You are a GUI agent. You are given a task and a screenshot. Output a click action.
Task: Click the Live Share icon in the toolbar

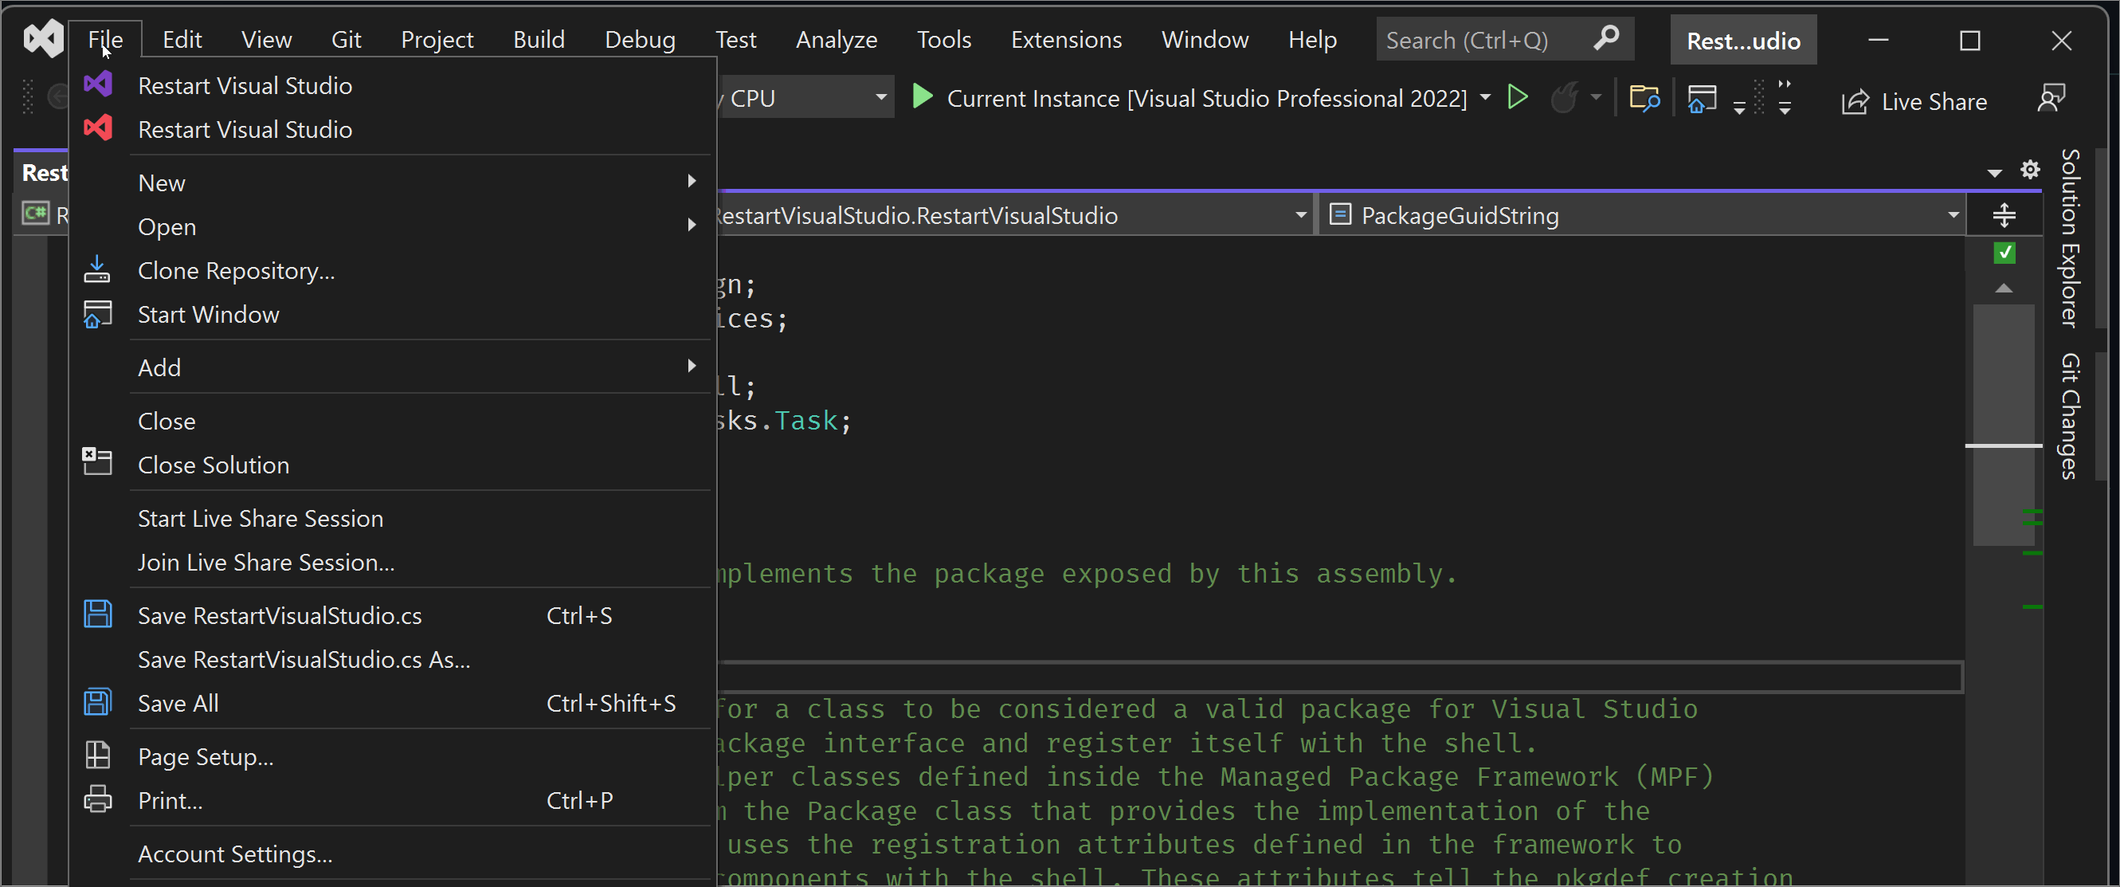tap(1855, 100)
